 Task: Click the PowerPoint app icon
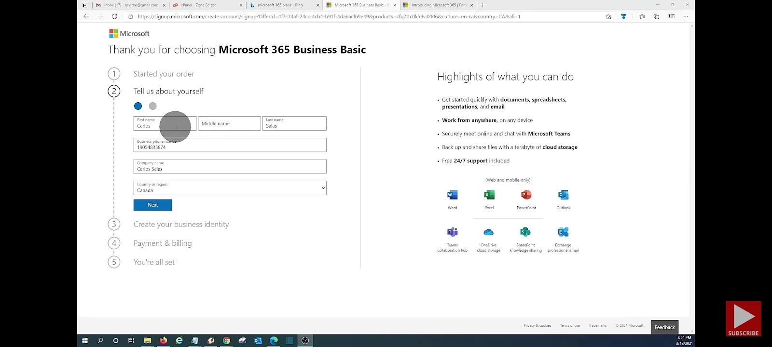(x=526, y=195)
